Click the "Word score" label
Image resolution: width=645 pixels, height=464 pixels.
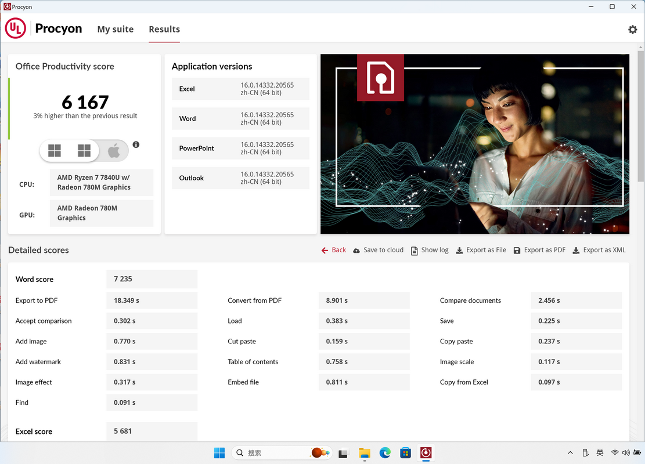(35, 280)
